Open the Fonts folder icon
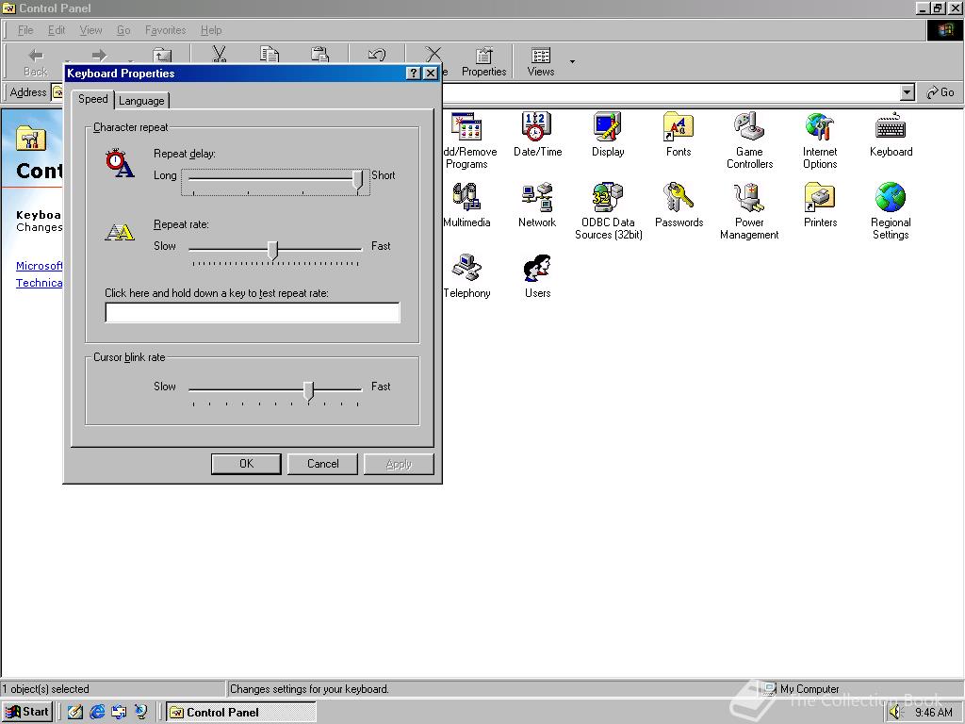Image resolution: width=965 pixels, height=724 pixels. (x=679, y=135)
